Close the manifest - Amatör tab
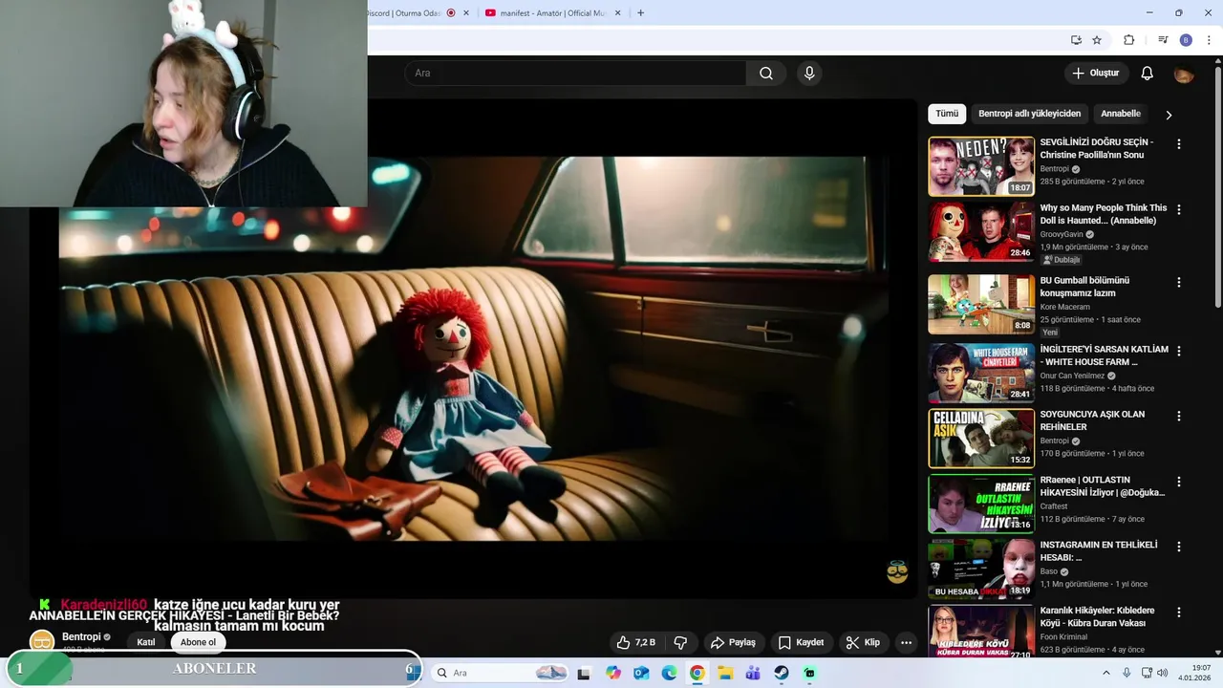1223x688 pixels. click(617, 12)
